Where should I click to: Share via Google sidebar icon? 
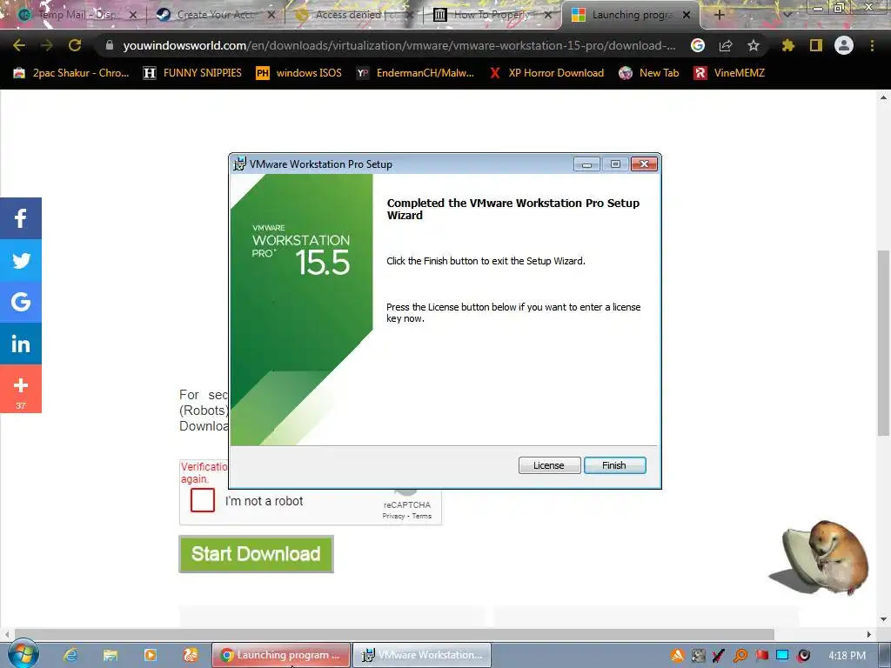coord(21,302)
